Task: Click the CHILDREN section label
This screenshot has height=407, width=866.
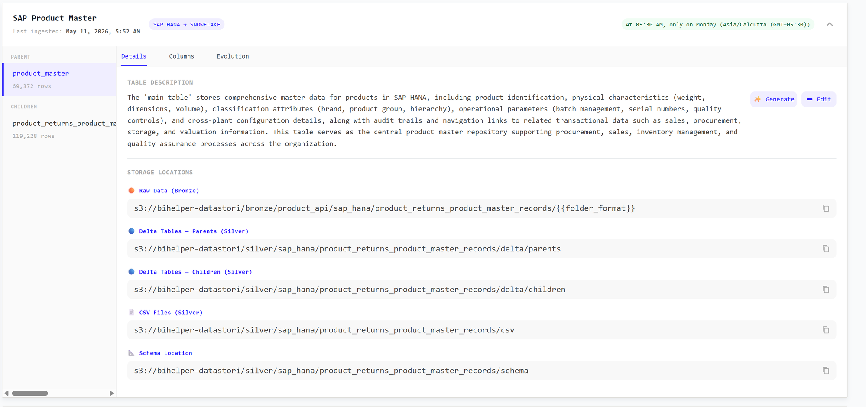Action: (24, 107)
